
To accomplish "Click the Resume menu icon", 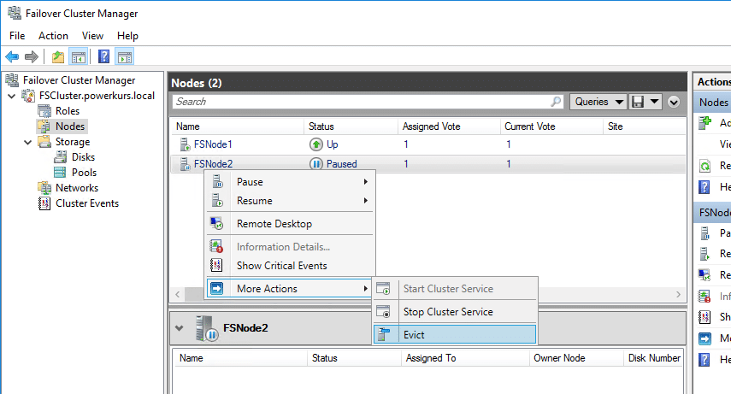I will [x=218, y=201].
